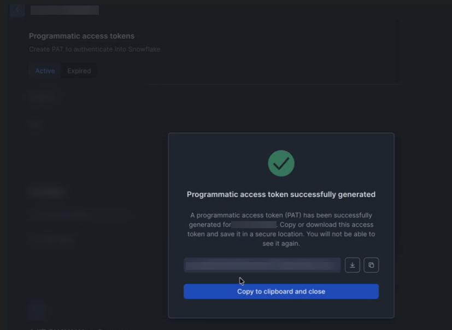Go back using the dimmed chevron arrow
Viewport: 452px width, 330px height.
click(x=17, y=10)
